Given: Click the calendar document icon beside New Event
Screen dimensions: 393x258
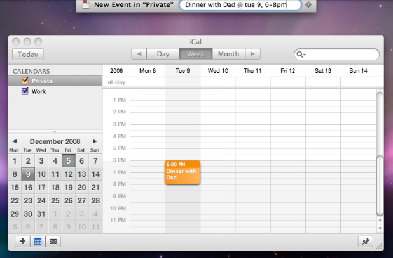Looking at the screenshot, I should (86, 4).
